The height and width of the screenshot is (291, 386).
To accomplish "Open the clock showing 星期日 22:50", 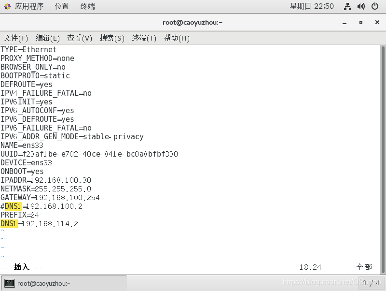I will [x=312, y=6].
